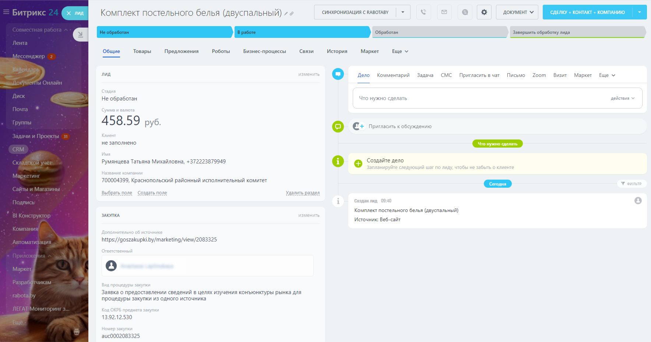Click the Удалить раздел link
This screenshot has height=342, width=651.
302,193
